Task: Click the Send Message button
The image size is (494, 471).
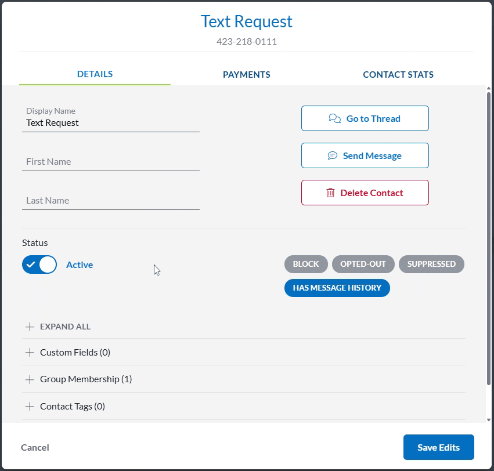Action: point(365,155)
